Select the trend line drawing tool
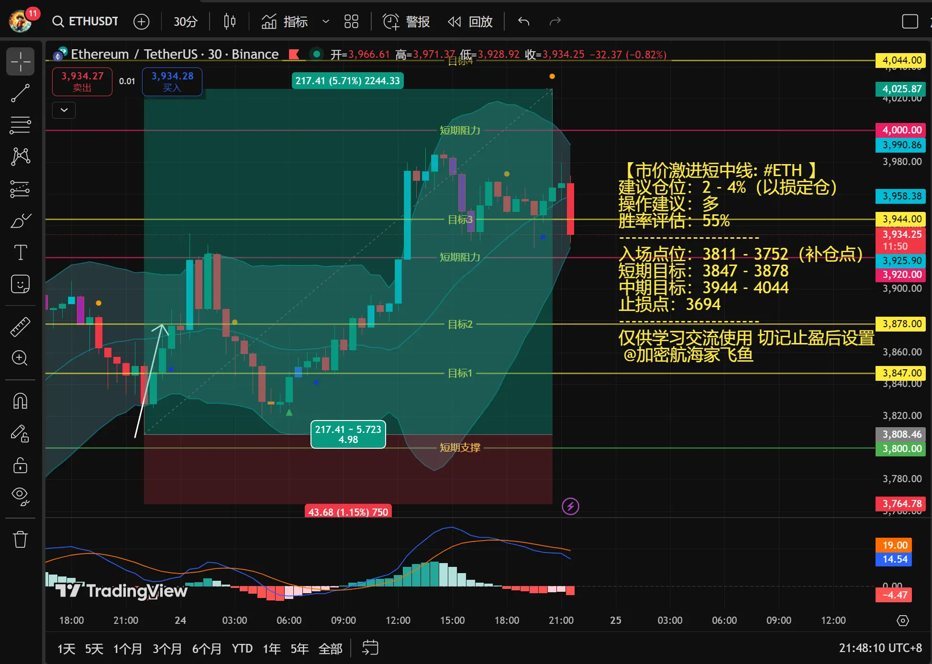This screenshot has height=664, width=932. [x=20, y=93]
